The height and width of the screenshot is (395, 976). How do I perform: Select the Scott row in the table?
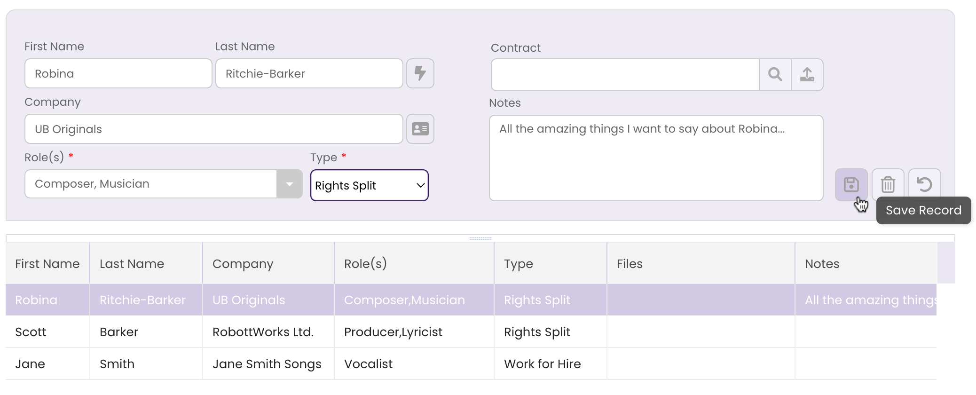[x=471, y=332]
